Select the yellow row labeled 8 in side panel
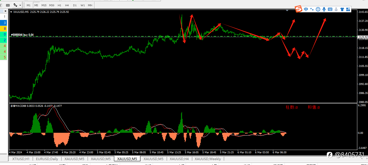This screenshot has width=368, height=165. pyautogui.click(x=4, y=29)
